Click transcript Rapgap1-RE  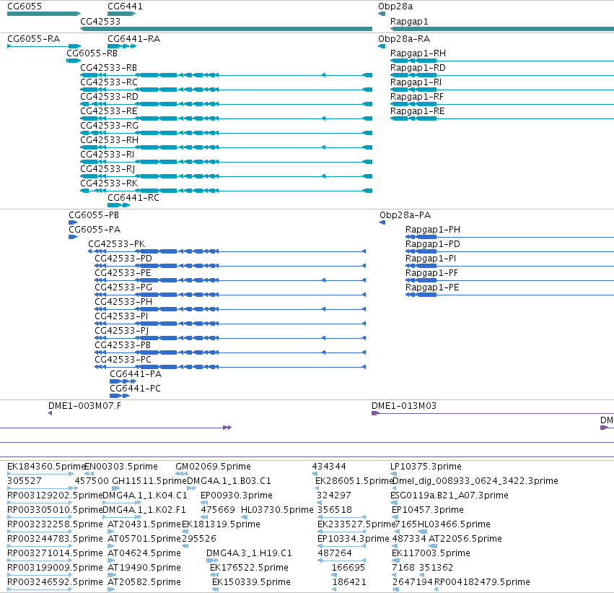pos(418,111)
